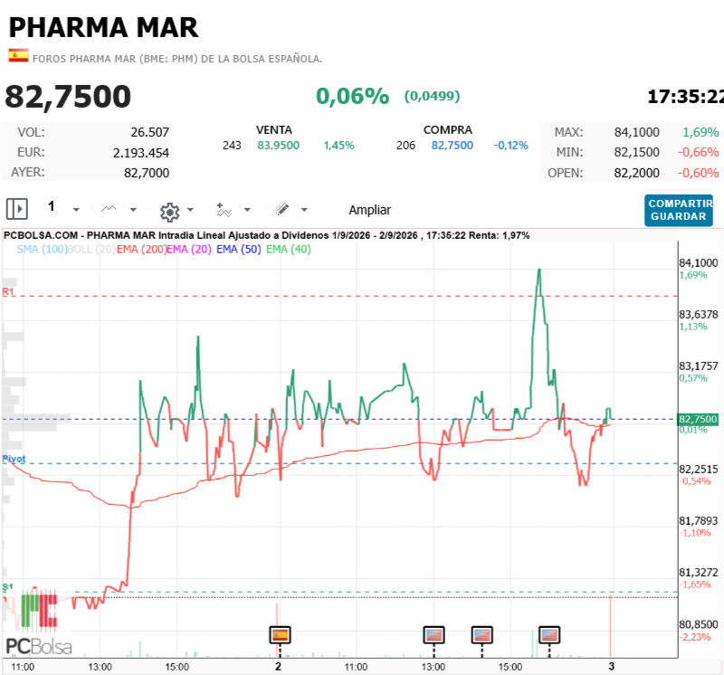This screenshot has height=675, width=724.
Task: Toggle the EMA (200) indicator label
Action: click(x=141, y=250)
